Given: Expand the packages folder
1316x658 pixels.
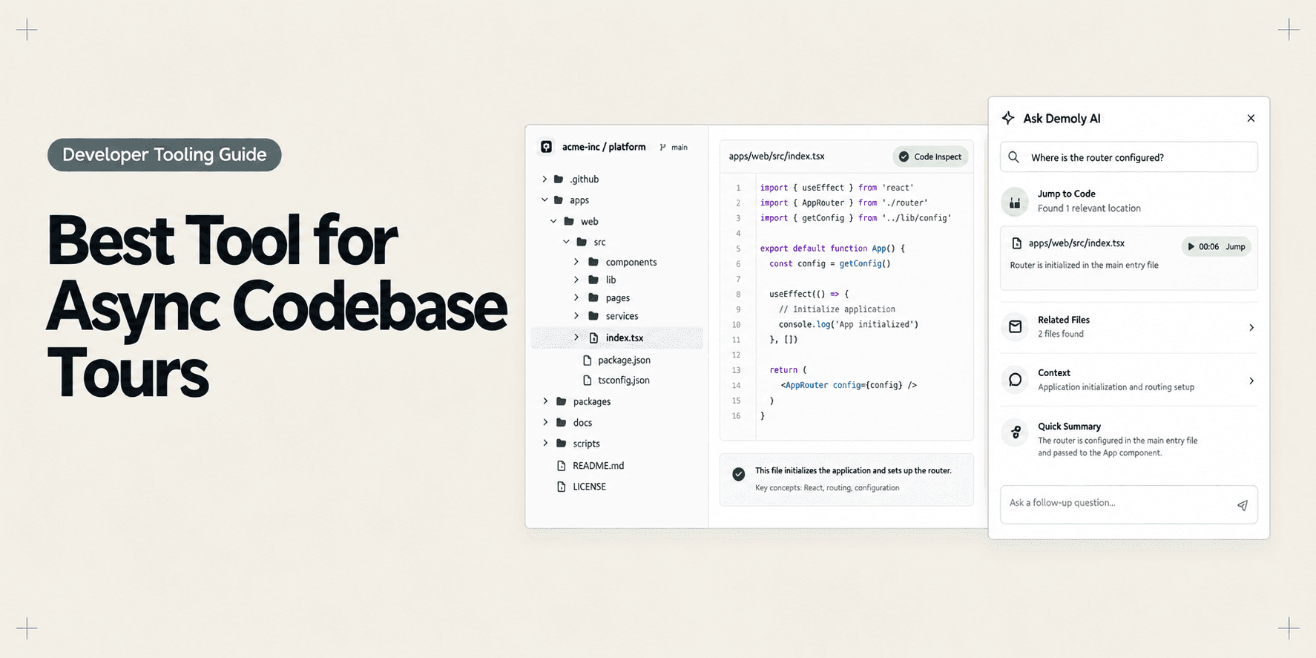Looking at the screenshot, I should point(545,401).
